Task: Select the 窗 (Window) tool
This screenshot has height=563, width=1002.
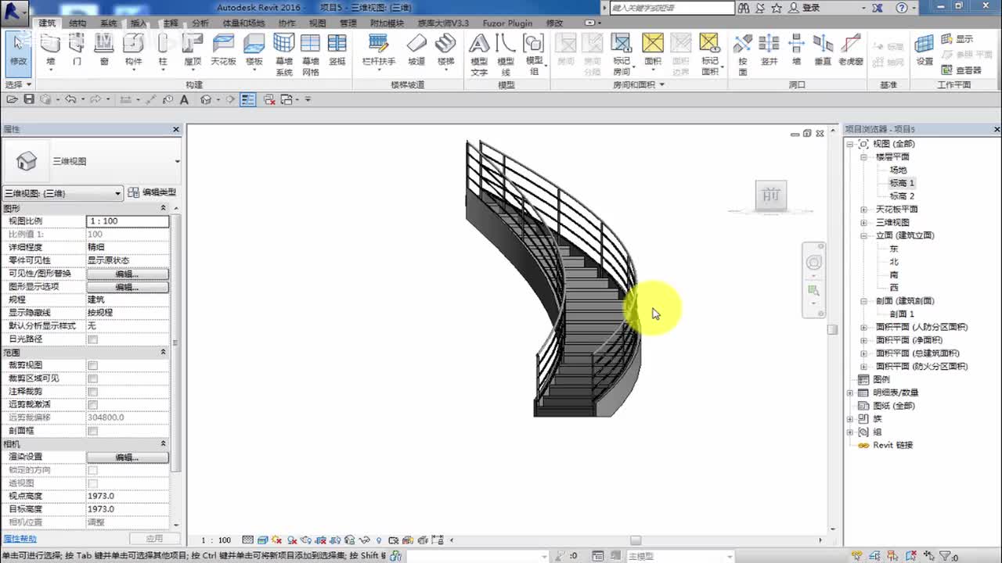Action: click(x=104, y=50)
